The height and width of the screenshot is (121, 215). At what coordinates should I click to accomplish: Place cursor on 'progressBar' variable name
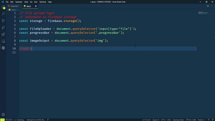[x=40, y=33]
